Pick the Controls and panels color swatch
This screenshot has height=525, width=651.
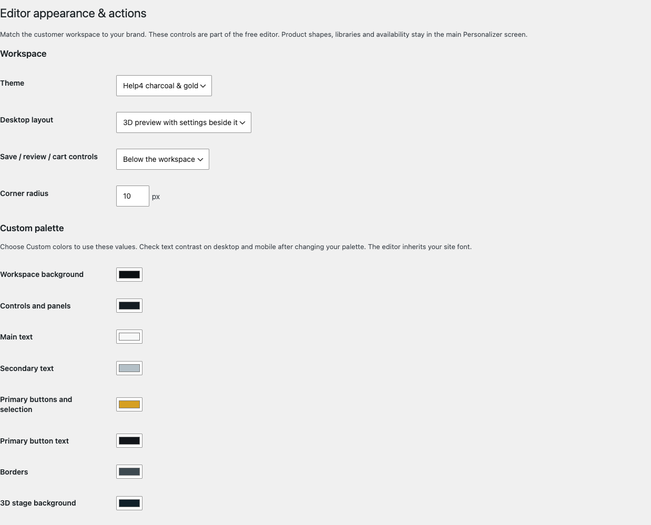129,305
